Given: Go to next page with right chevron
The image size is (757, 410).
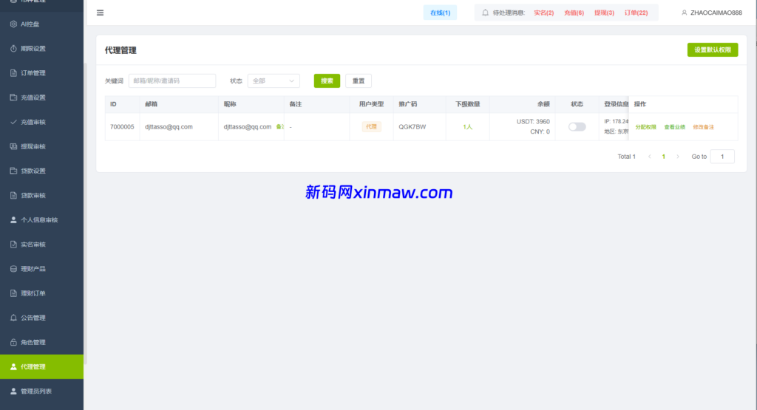Looking at the screenshot, I should [x=678, y=157].
